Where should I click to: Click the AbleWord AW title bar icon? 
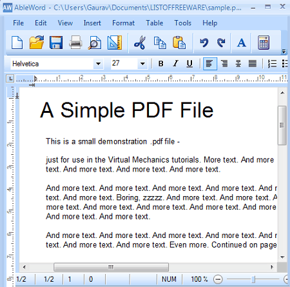7,8
